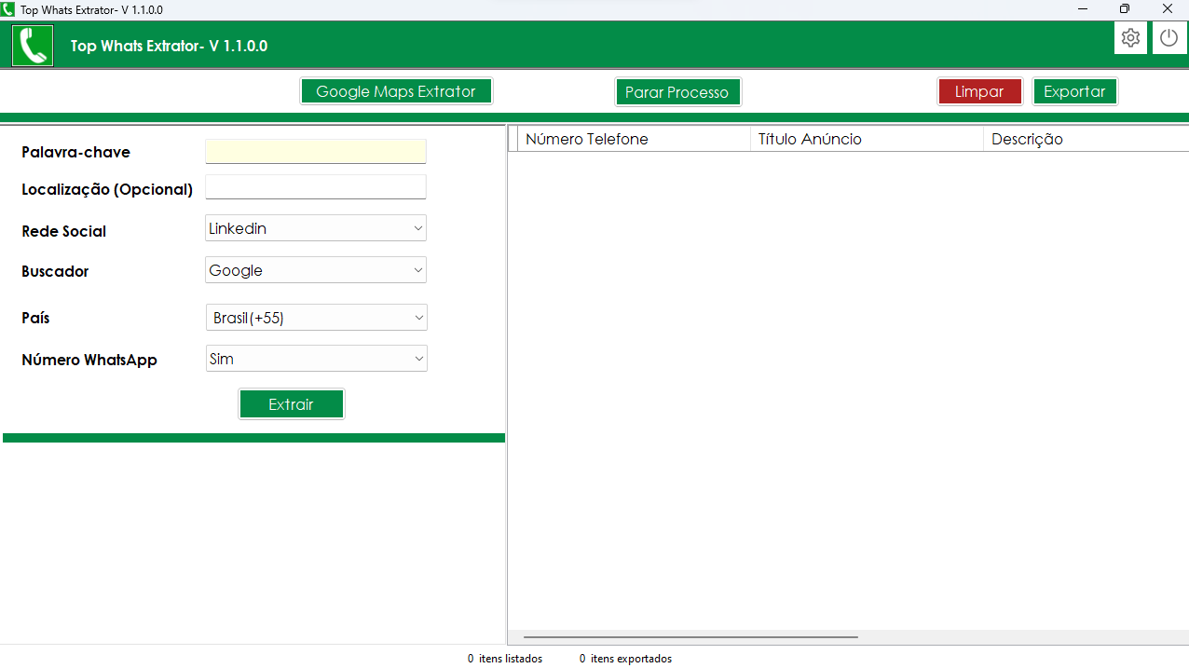The width and height of the screenshot is (1189, 668).
Task: Focus the Palavra-chave input field
Action: [x=316, y=152]
